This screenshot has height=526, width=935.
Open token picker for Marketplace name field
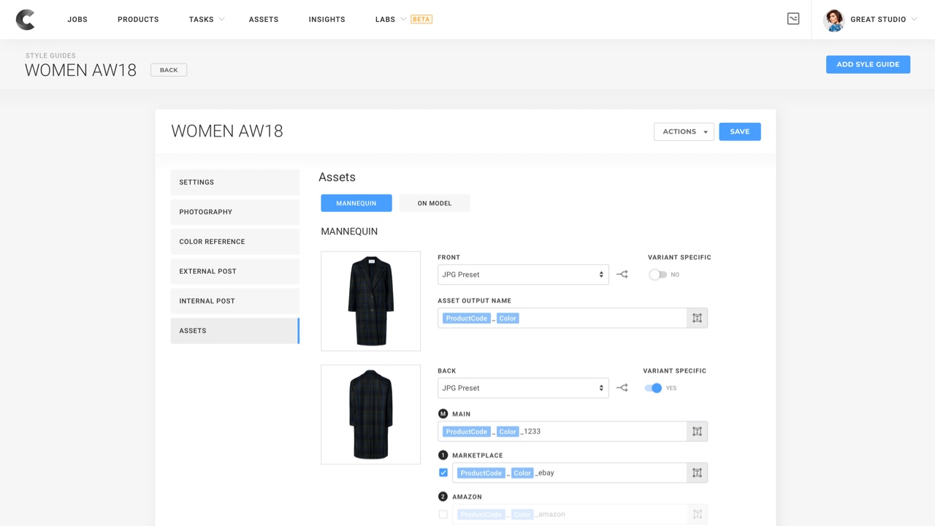pos(697,473)
